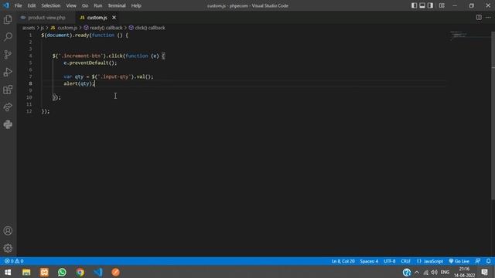
Task: Change file encoding UTF-8
Action: pos(389,261)
